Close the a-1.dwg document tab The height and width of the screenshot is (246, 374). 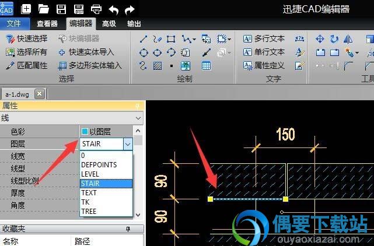click(x=39, y=94)
